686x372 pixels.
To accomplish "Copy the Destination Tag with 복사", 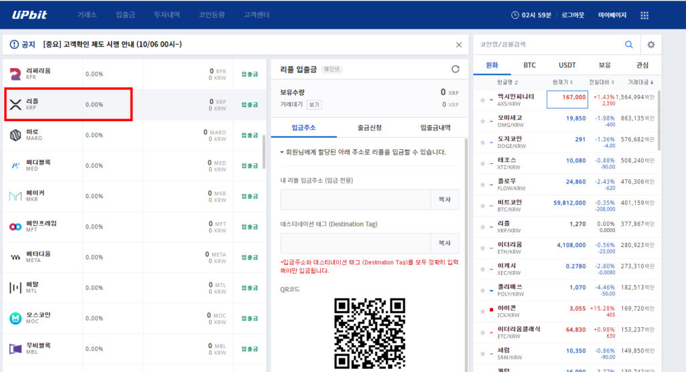I will [x=445, y=243].
